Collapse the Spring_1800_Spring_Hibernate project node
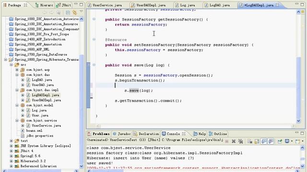The image size is (307, 172). 6,60
